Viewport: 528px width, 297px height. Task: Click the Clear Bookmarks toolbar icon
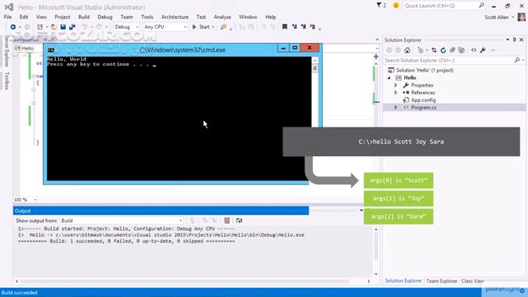(312, 27)
